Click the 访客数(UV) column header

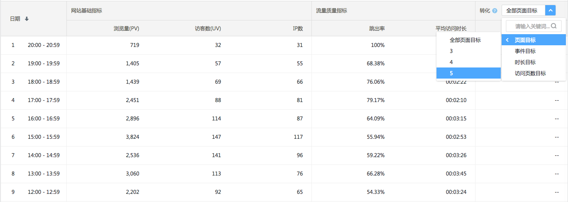208,29
